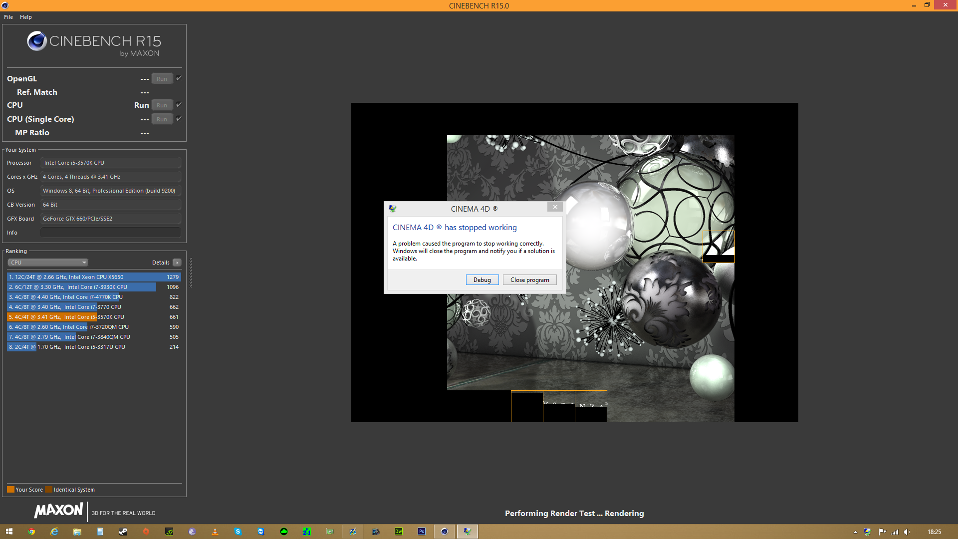Screen dimensions: 958x539
Task: Expand ranking Details arrow
Action: [177, 263]
